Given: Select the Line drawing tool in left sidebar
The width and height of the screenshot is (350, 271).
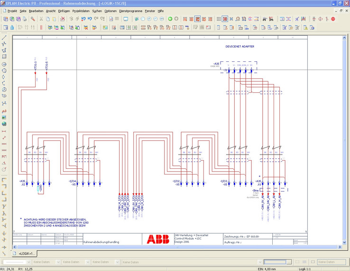Looking at the screenshot, I should click(x=4, y=37).
